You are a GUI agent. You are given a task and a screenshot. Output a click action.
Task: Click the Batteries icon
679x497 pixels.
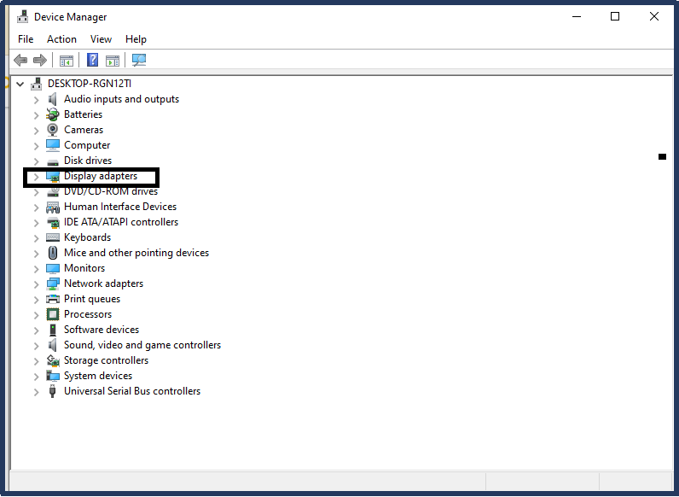[52, 114]
